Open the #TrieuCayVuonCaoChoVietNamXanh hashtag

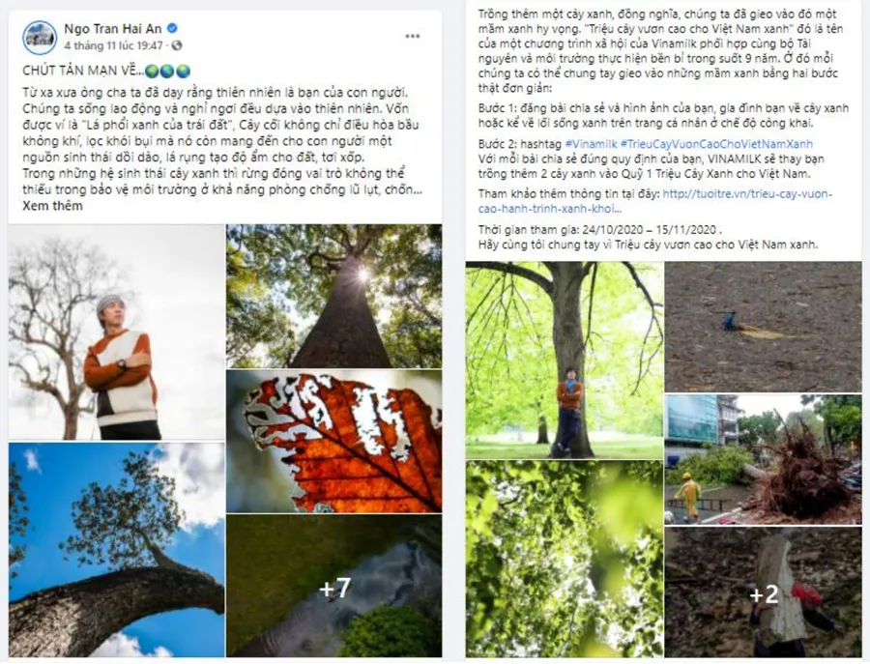click(x=717, y=144)
